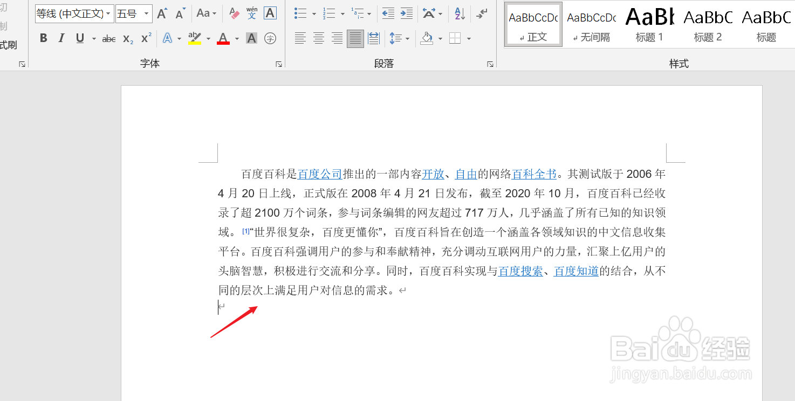This screenshot has width=795, height=401.
Task: Toggle character shading
Action: [251, 38]
